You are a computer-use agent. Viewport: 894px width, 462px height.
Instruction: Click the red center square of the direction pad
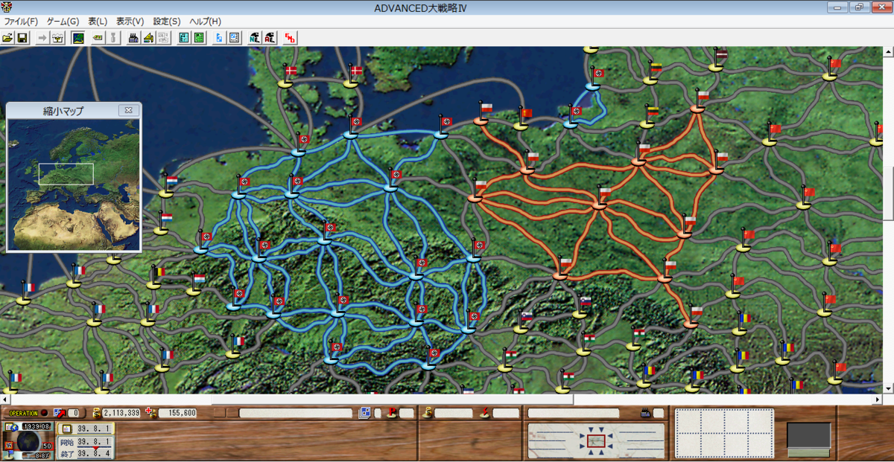coord(595,442)
